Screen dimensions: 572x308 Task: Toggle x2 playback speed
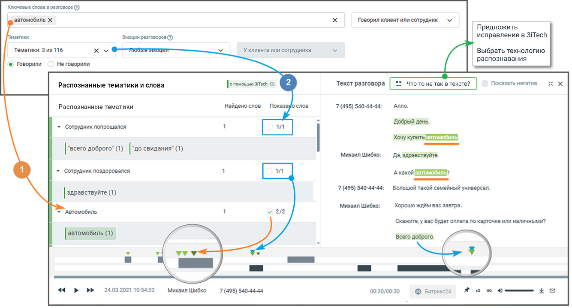tap(478, 291)
